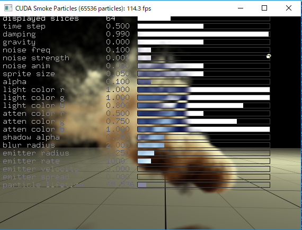Adjust the blur radius slider
Screen dimensions: 302x230
pyautogui.click(x=204, y=145)
